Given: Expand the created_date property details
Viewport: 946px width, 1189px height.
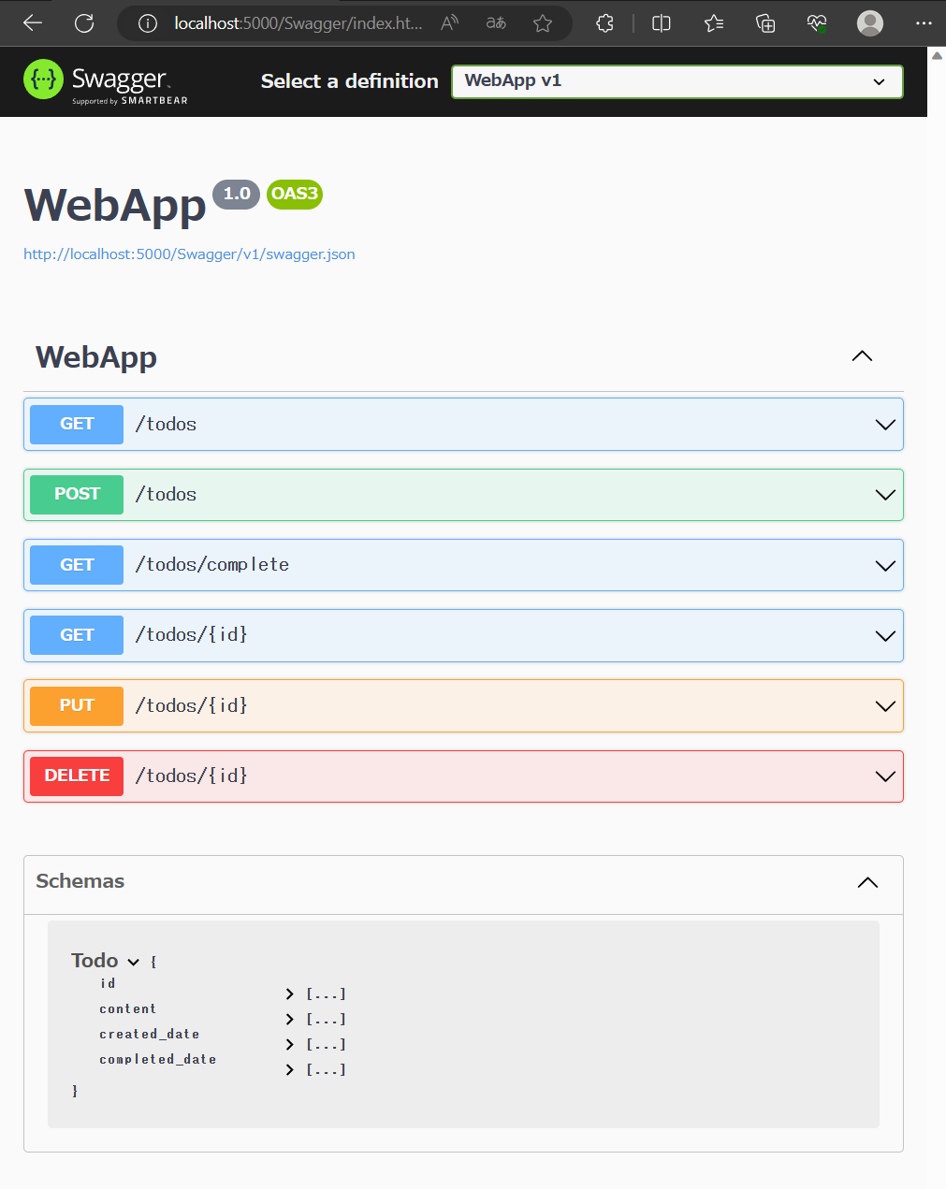Looking at the screenshot, I should [x=290, y=1044].
